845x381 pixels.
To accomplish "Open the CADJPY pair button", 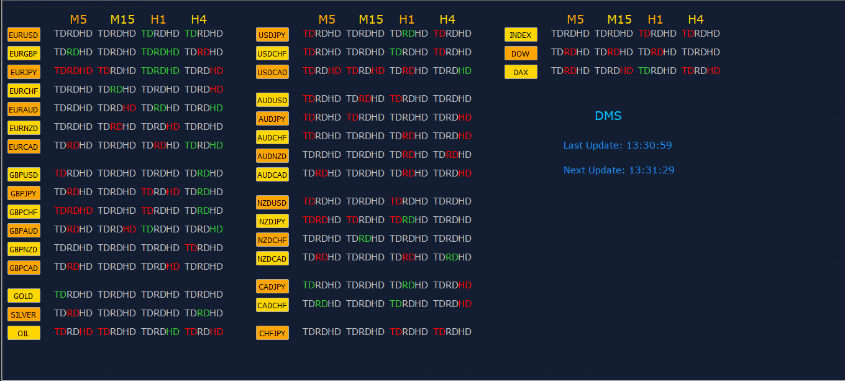I will coord(272,287).
